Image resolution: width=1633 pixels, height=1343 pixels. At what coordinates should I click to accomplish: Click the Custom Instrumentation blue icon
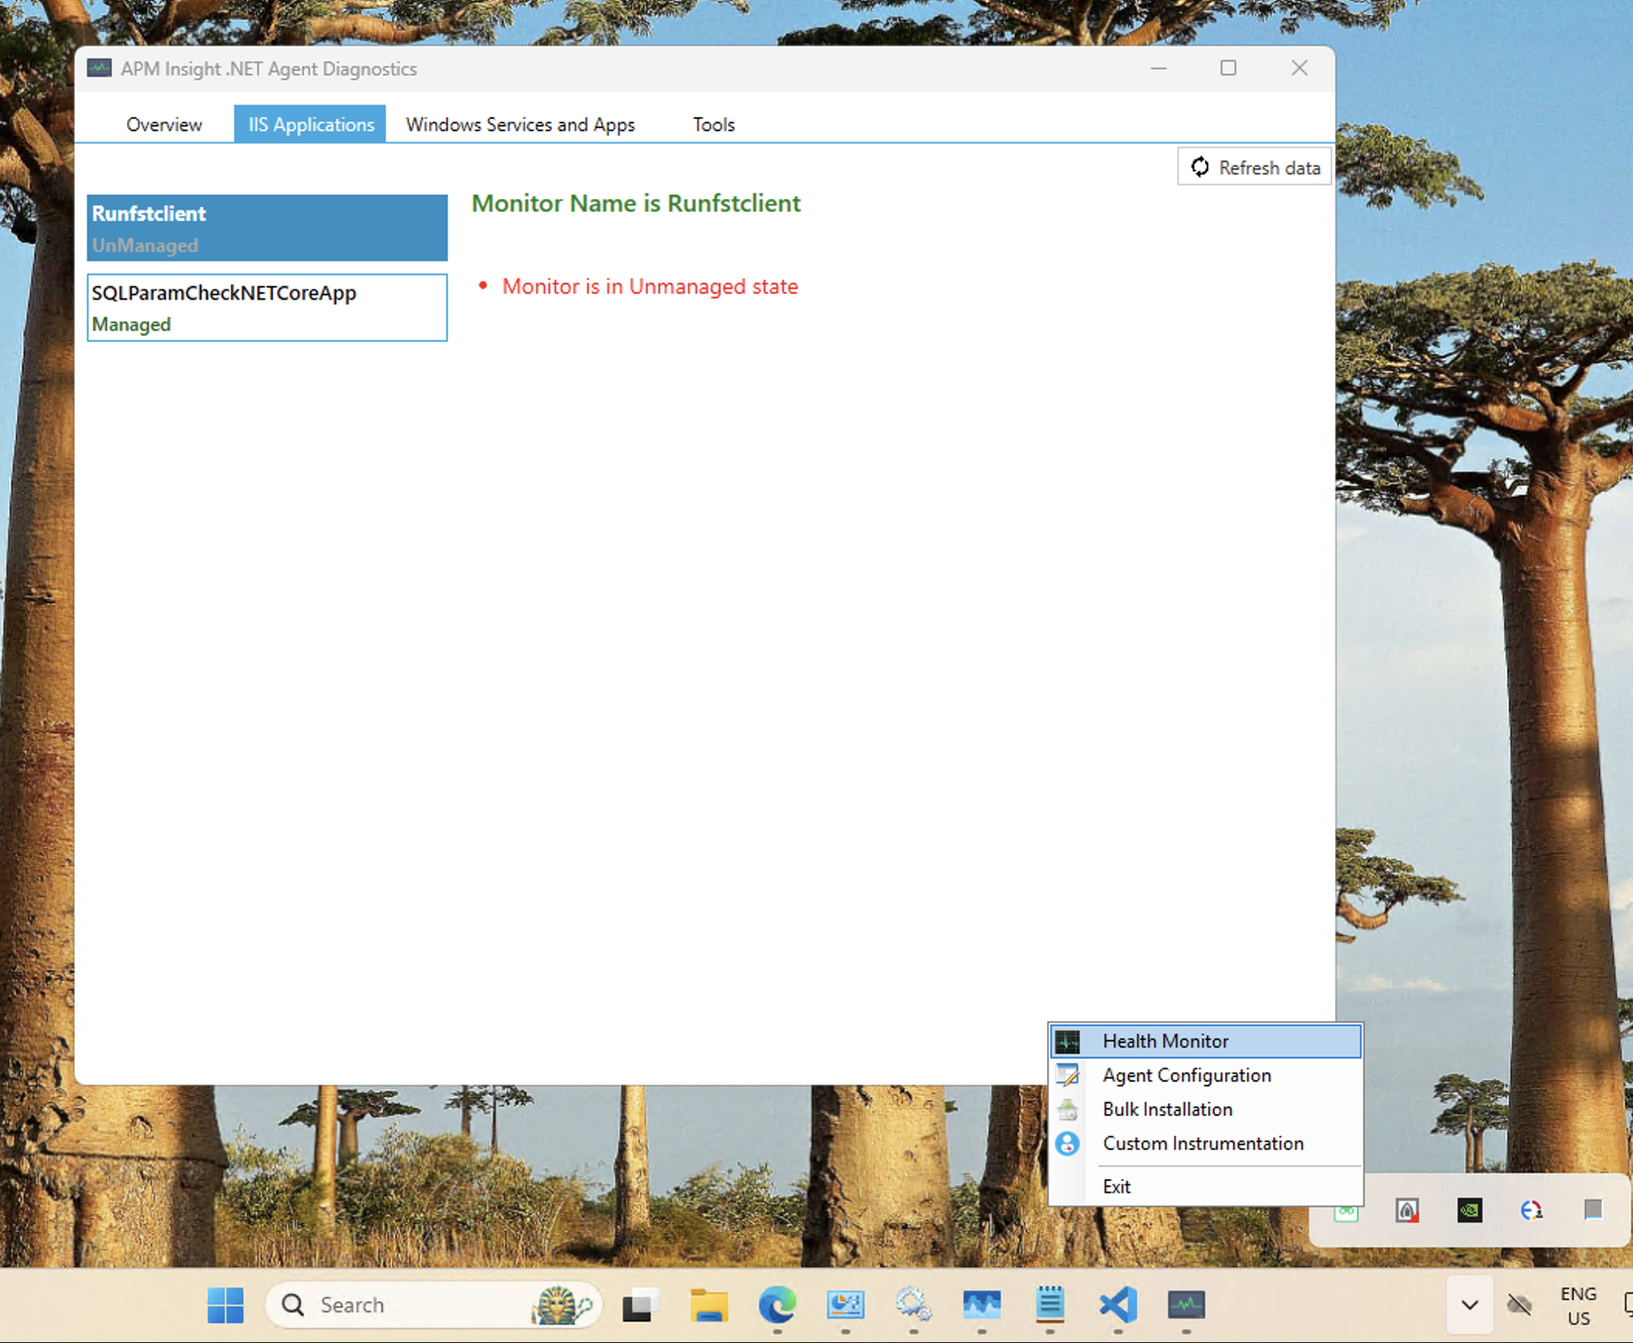coord(1067,1144)
